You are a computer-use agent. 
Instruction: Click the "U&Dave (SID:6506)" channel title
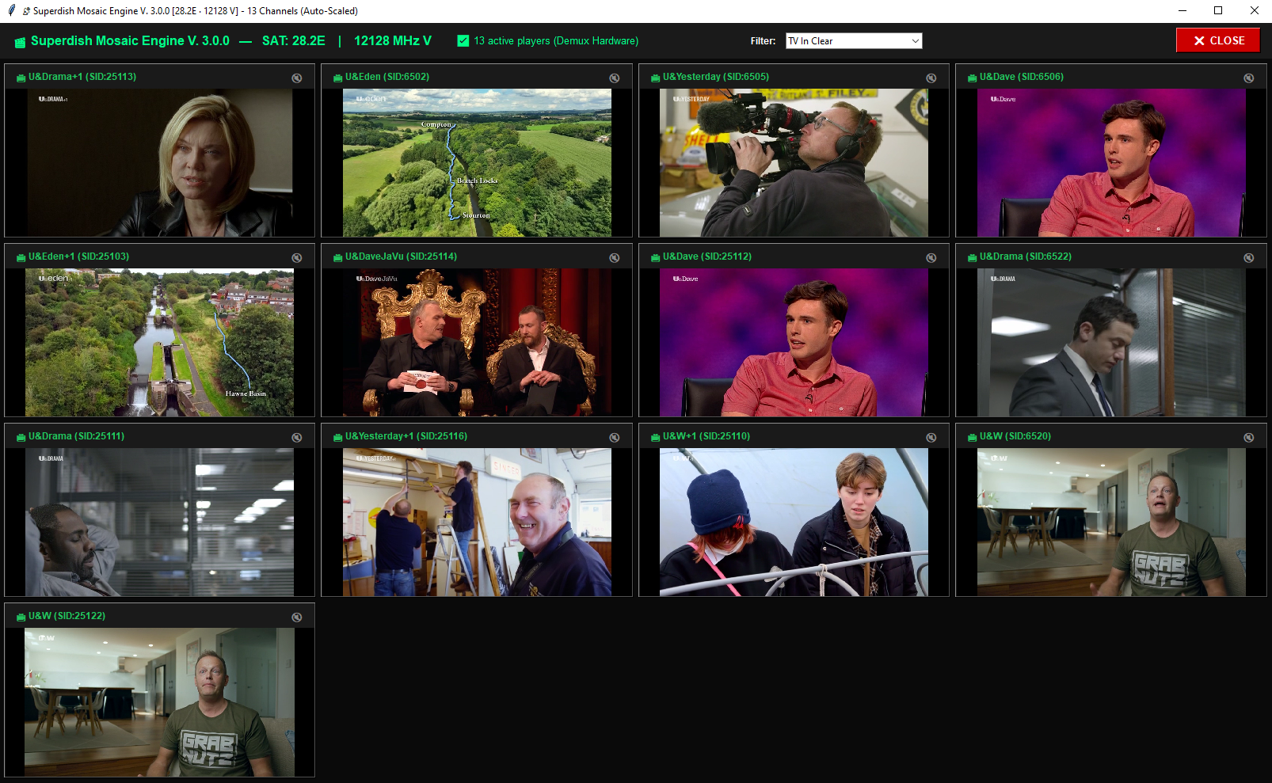[1022, 77]
